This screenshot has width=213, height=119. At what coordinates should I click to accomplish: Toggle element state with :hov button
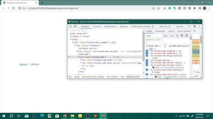(x=165, y=36)
